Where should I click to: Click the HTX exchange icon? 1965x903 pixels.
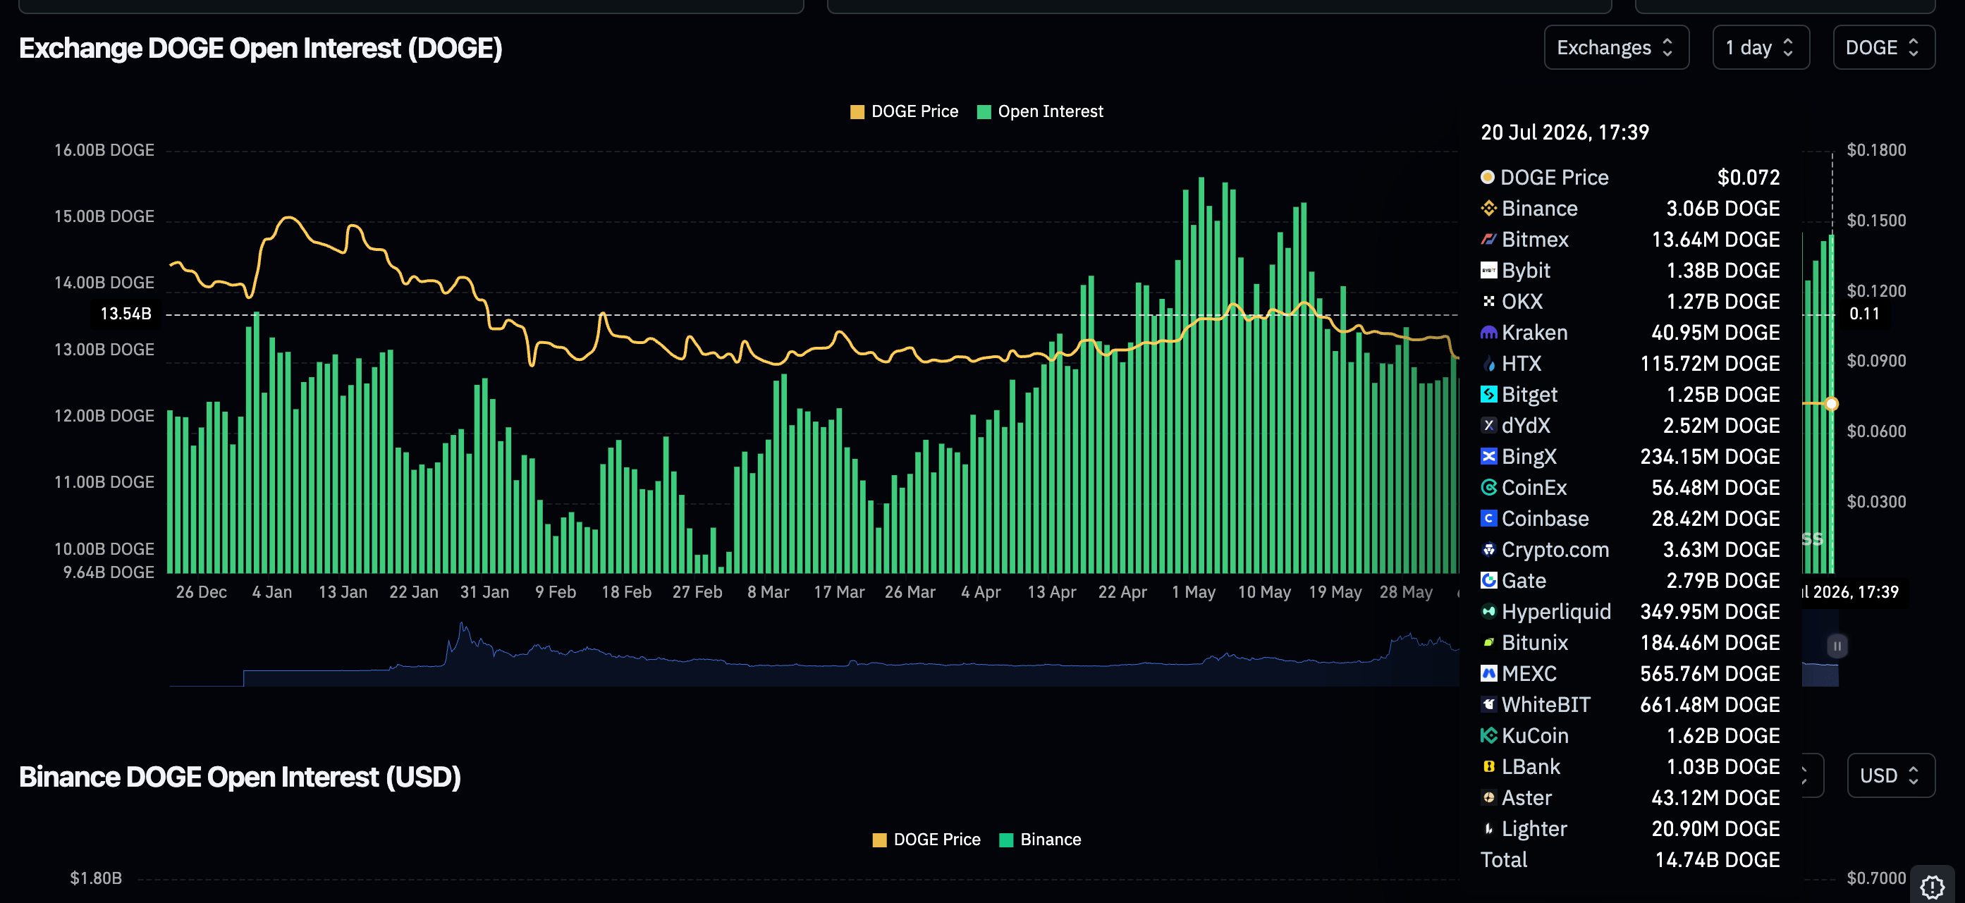point(1488,364)
